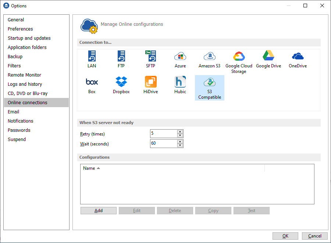Sort configurations by the Name column
Image resolution: width=331 pixels, height=243 pixels.
click(x=172, y=168)
